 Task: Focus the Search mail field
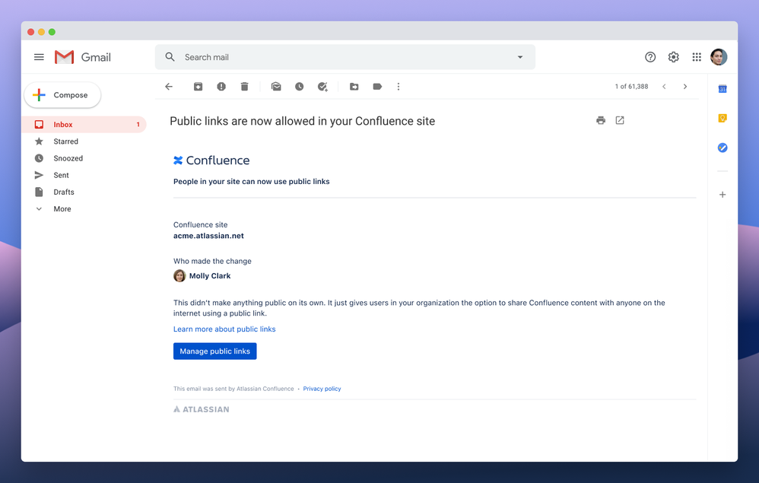pyautogui.click(x=345, y=57)
